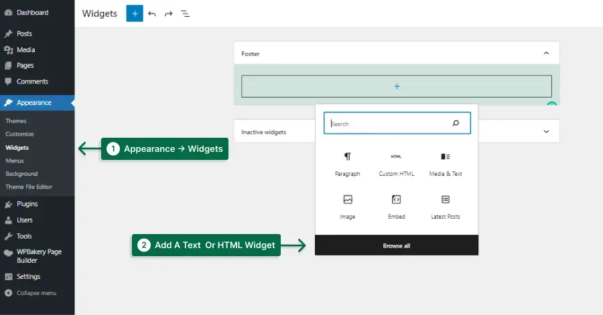This screenshot has height=315, width=603.
Task: Choose the Image block
Action: coord(347,207)
